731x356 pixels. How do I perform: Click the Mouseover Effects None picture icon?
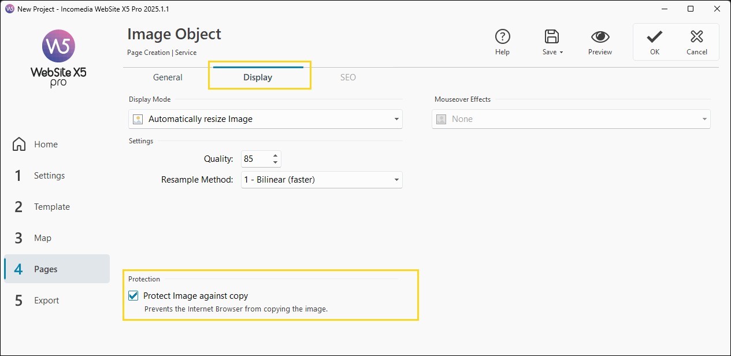pos(441,119)
